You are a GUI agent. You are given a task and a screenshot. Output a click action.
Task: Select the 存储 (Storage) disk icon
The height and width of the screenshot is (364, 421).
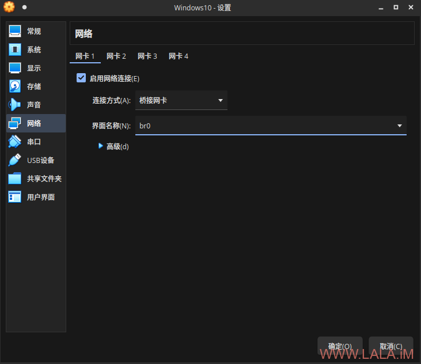click(15, 86)
